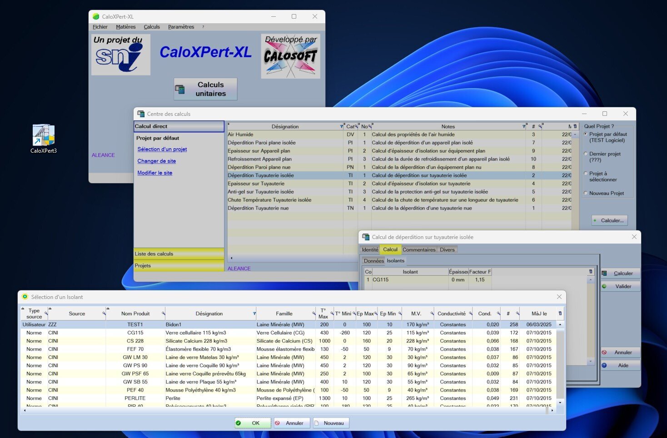Viewport: 667px width, 438px height.
Task: Select the PERLITE product row
Action: tap(289, 398)
